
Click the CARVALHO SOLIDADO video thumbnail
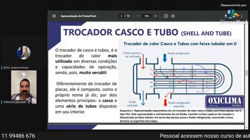click(x=24, y=87)
